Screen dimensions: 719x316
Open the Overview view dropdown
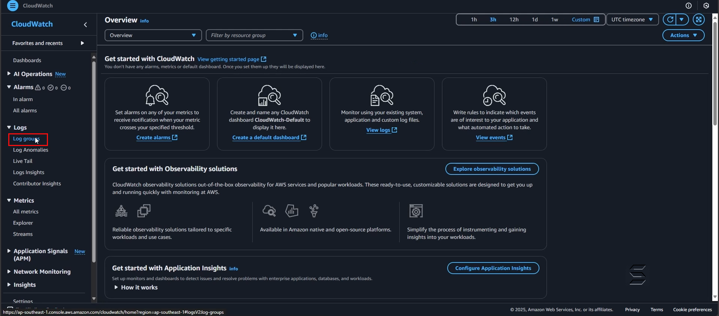tap(153, 35)
